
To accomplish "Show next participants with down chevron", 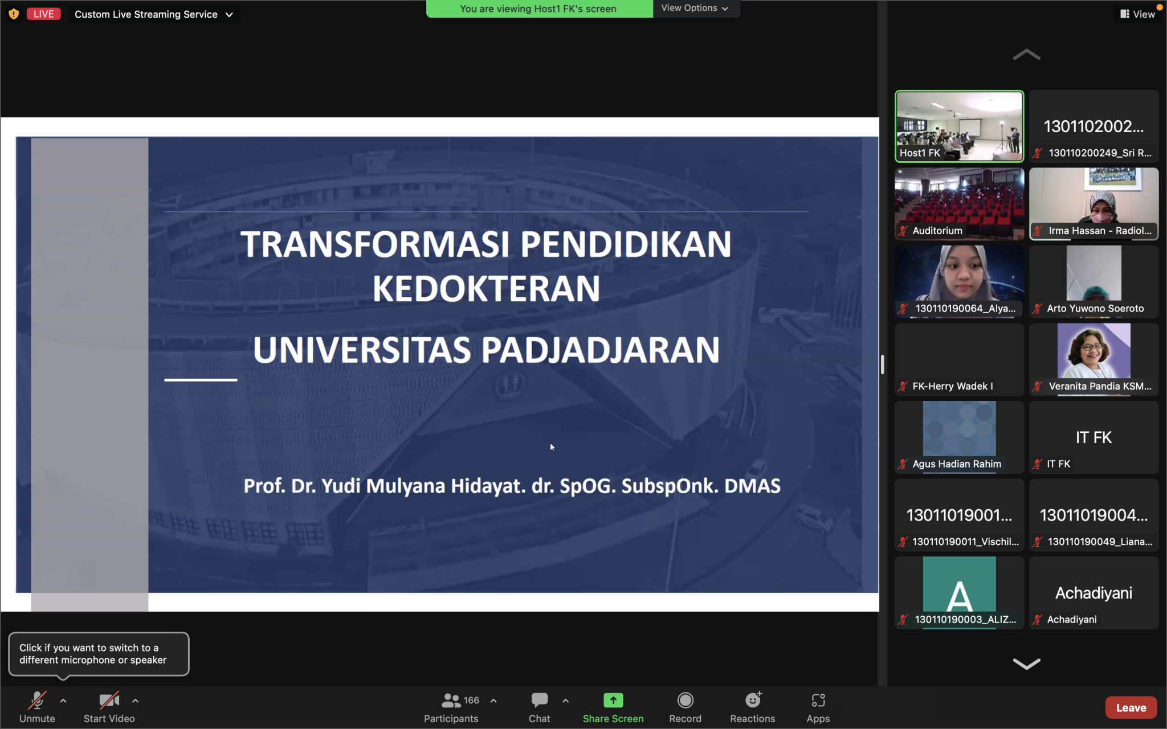I will [x=1026, y=664].
